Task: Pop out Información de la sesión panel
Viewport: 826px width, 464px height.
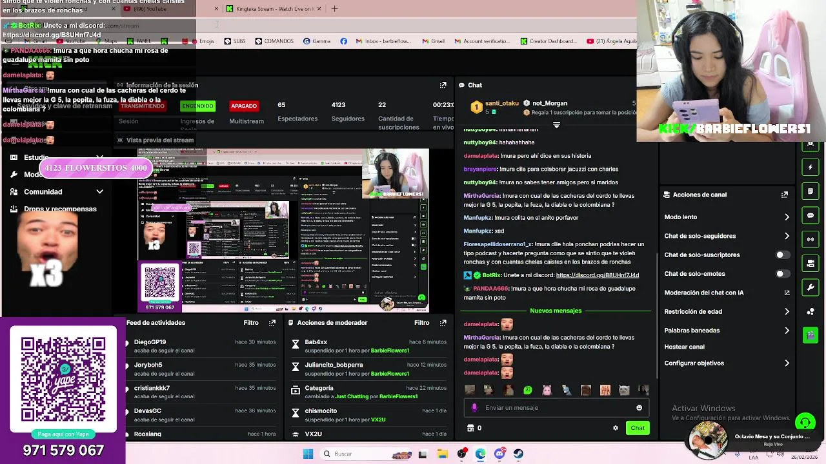Action: tap(443, 85)
